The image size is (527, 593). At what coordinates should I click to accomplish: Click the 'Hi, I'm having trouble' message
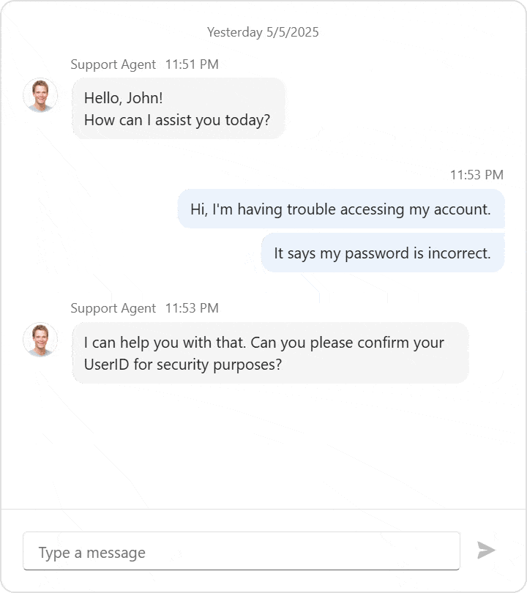(x=341, y=209)
